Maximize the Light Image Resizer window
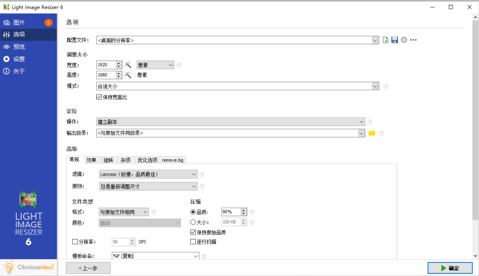479x276 pixels. (451, 7)
